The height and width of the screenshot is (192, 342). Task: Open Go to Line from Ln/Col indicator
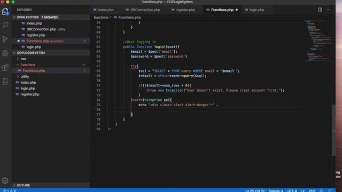(x=255, y=191)
